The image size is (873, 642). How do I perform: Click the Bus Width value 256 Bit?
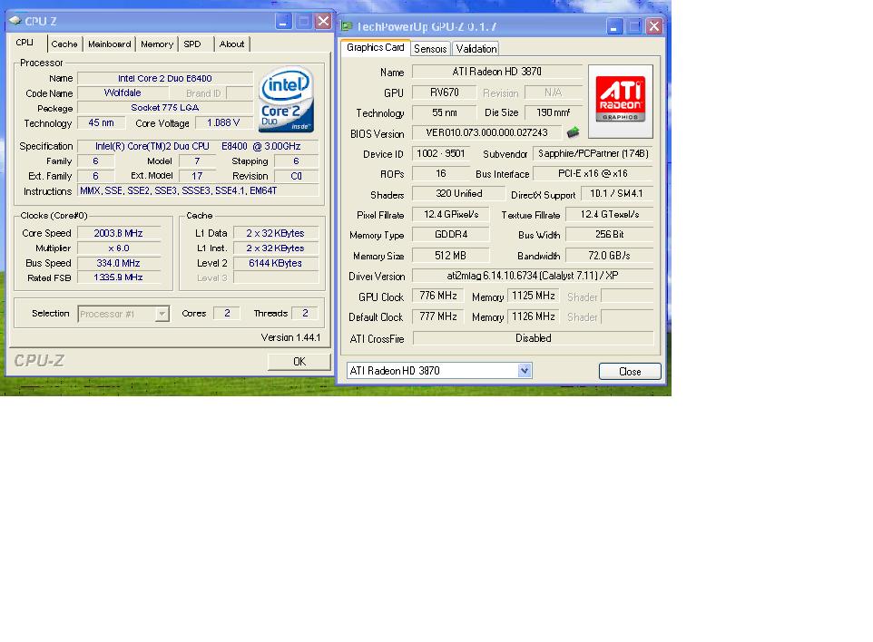click(610, 235)
